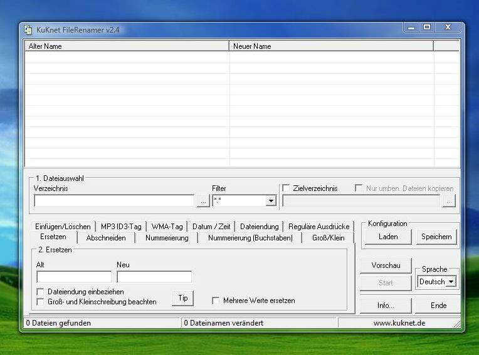Click the Neuer Name column header
Screen dimensions: 479x355
[x=331, y=46]
